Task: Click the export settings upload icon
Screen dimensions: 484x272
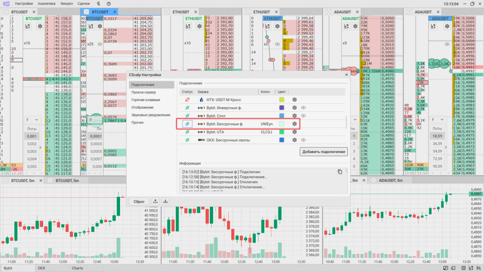Action: click(x=156, y=201)
